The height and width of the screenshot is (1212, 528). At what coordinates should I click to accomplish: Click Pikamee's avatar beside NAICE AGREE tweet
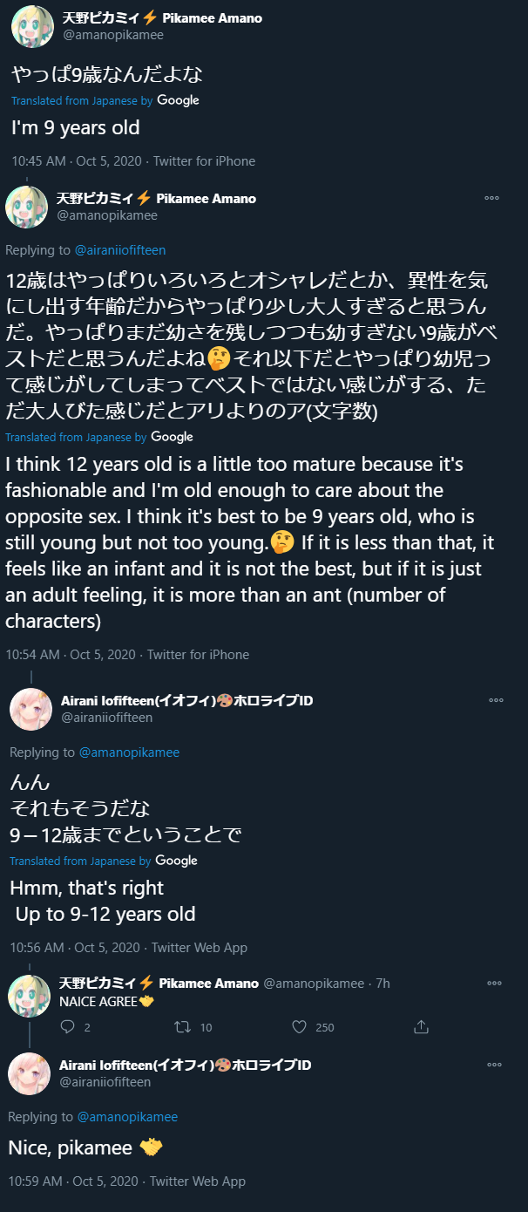pyautogui.click(x=29, y=995)
